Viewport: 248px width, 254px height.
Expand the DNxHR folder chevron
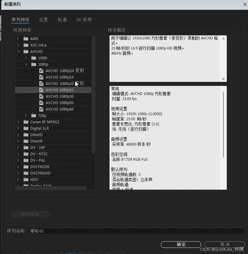coord(18,141)
